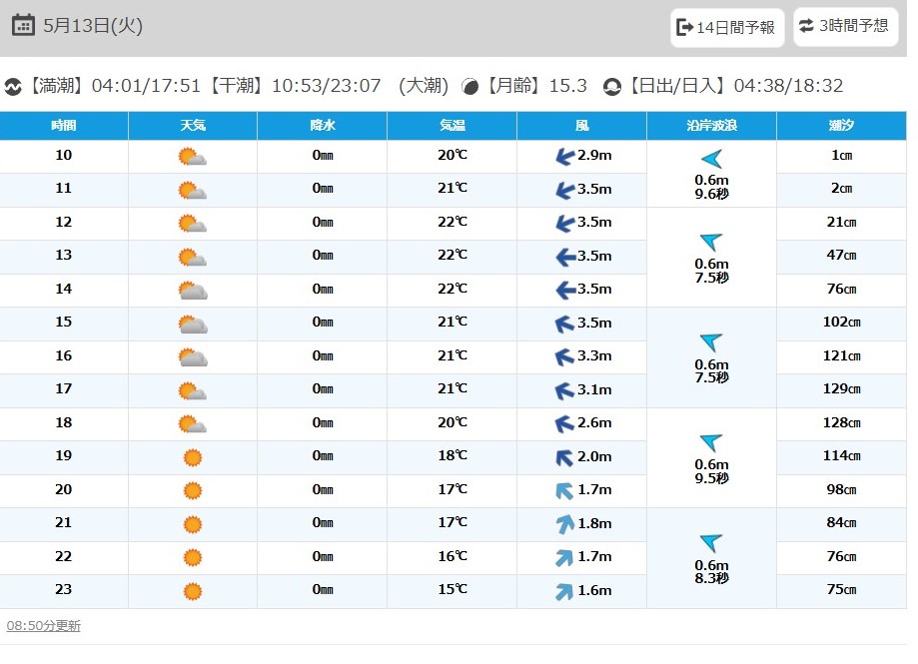Screen dimensions: 918x664
Task: Click the 大潮 tide type label
Action: click(x=424, y=86)
